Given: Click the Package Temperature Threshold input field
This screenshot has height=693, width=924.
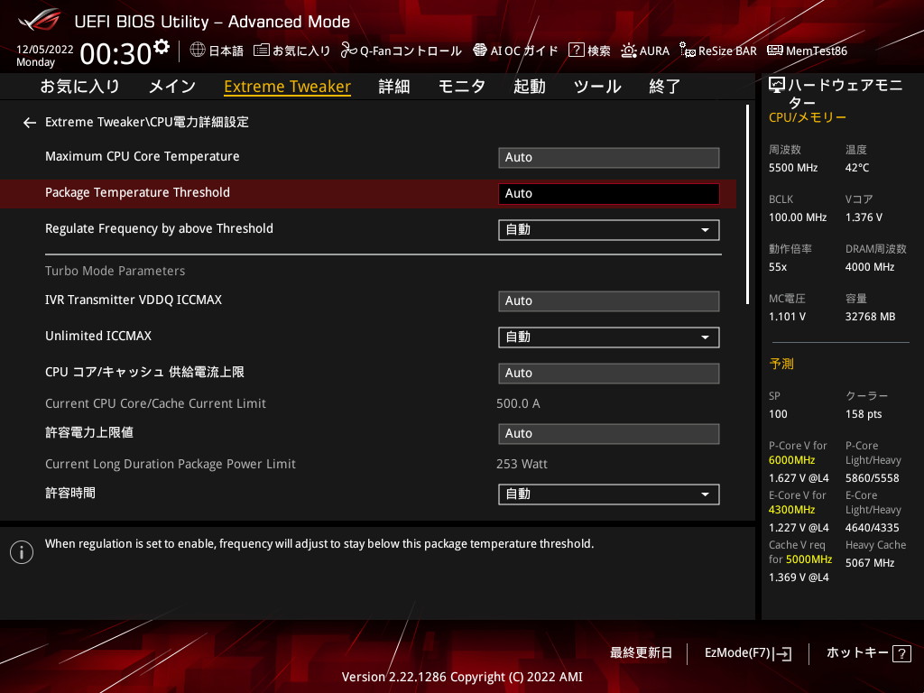Looking at the screenshot, I should click(x=608, y=193).
